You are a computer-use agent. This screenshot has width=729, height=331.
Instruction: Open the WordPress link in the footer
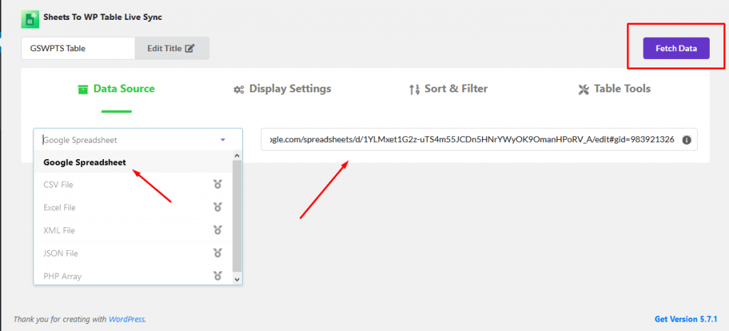pyautogui.click(x=127, y=320)
